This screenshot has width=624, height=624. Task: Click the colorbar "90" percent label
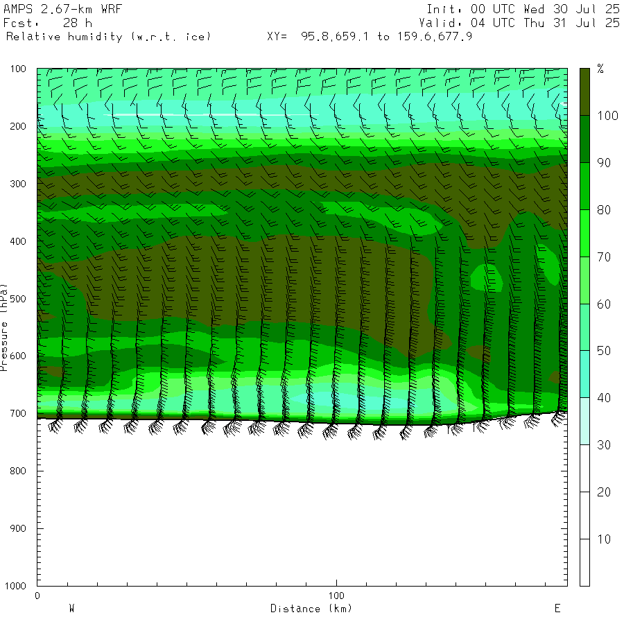coord(604,163)
